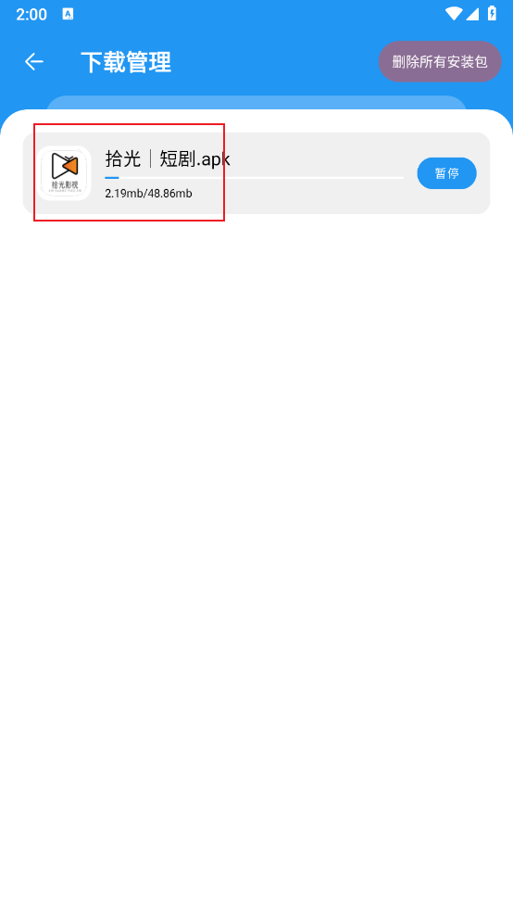Viewport: 513px width, 912px height.
Task: Tap the orange play triangle in the logo
Action: [70, 167]
